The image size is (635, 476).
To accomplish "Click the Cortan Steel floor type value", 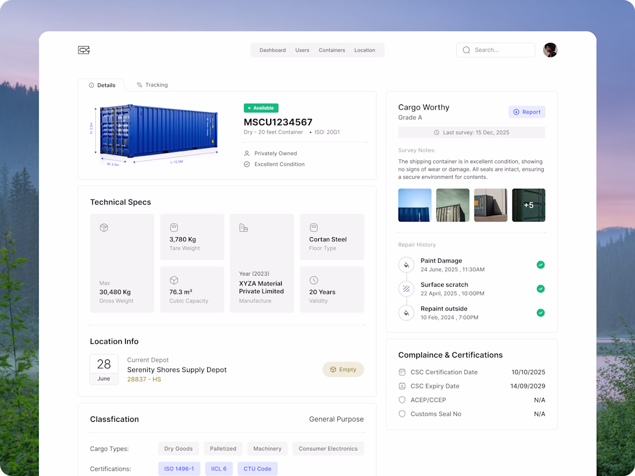I will [328, 239].
